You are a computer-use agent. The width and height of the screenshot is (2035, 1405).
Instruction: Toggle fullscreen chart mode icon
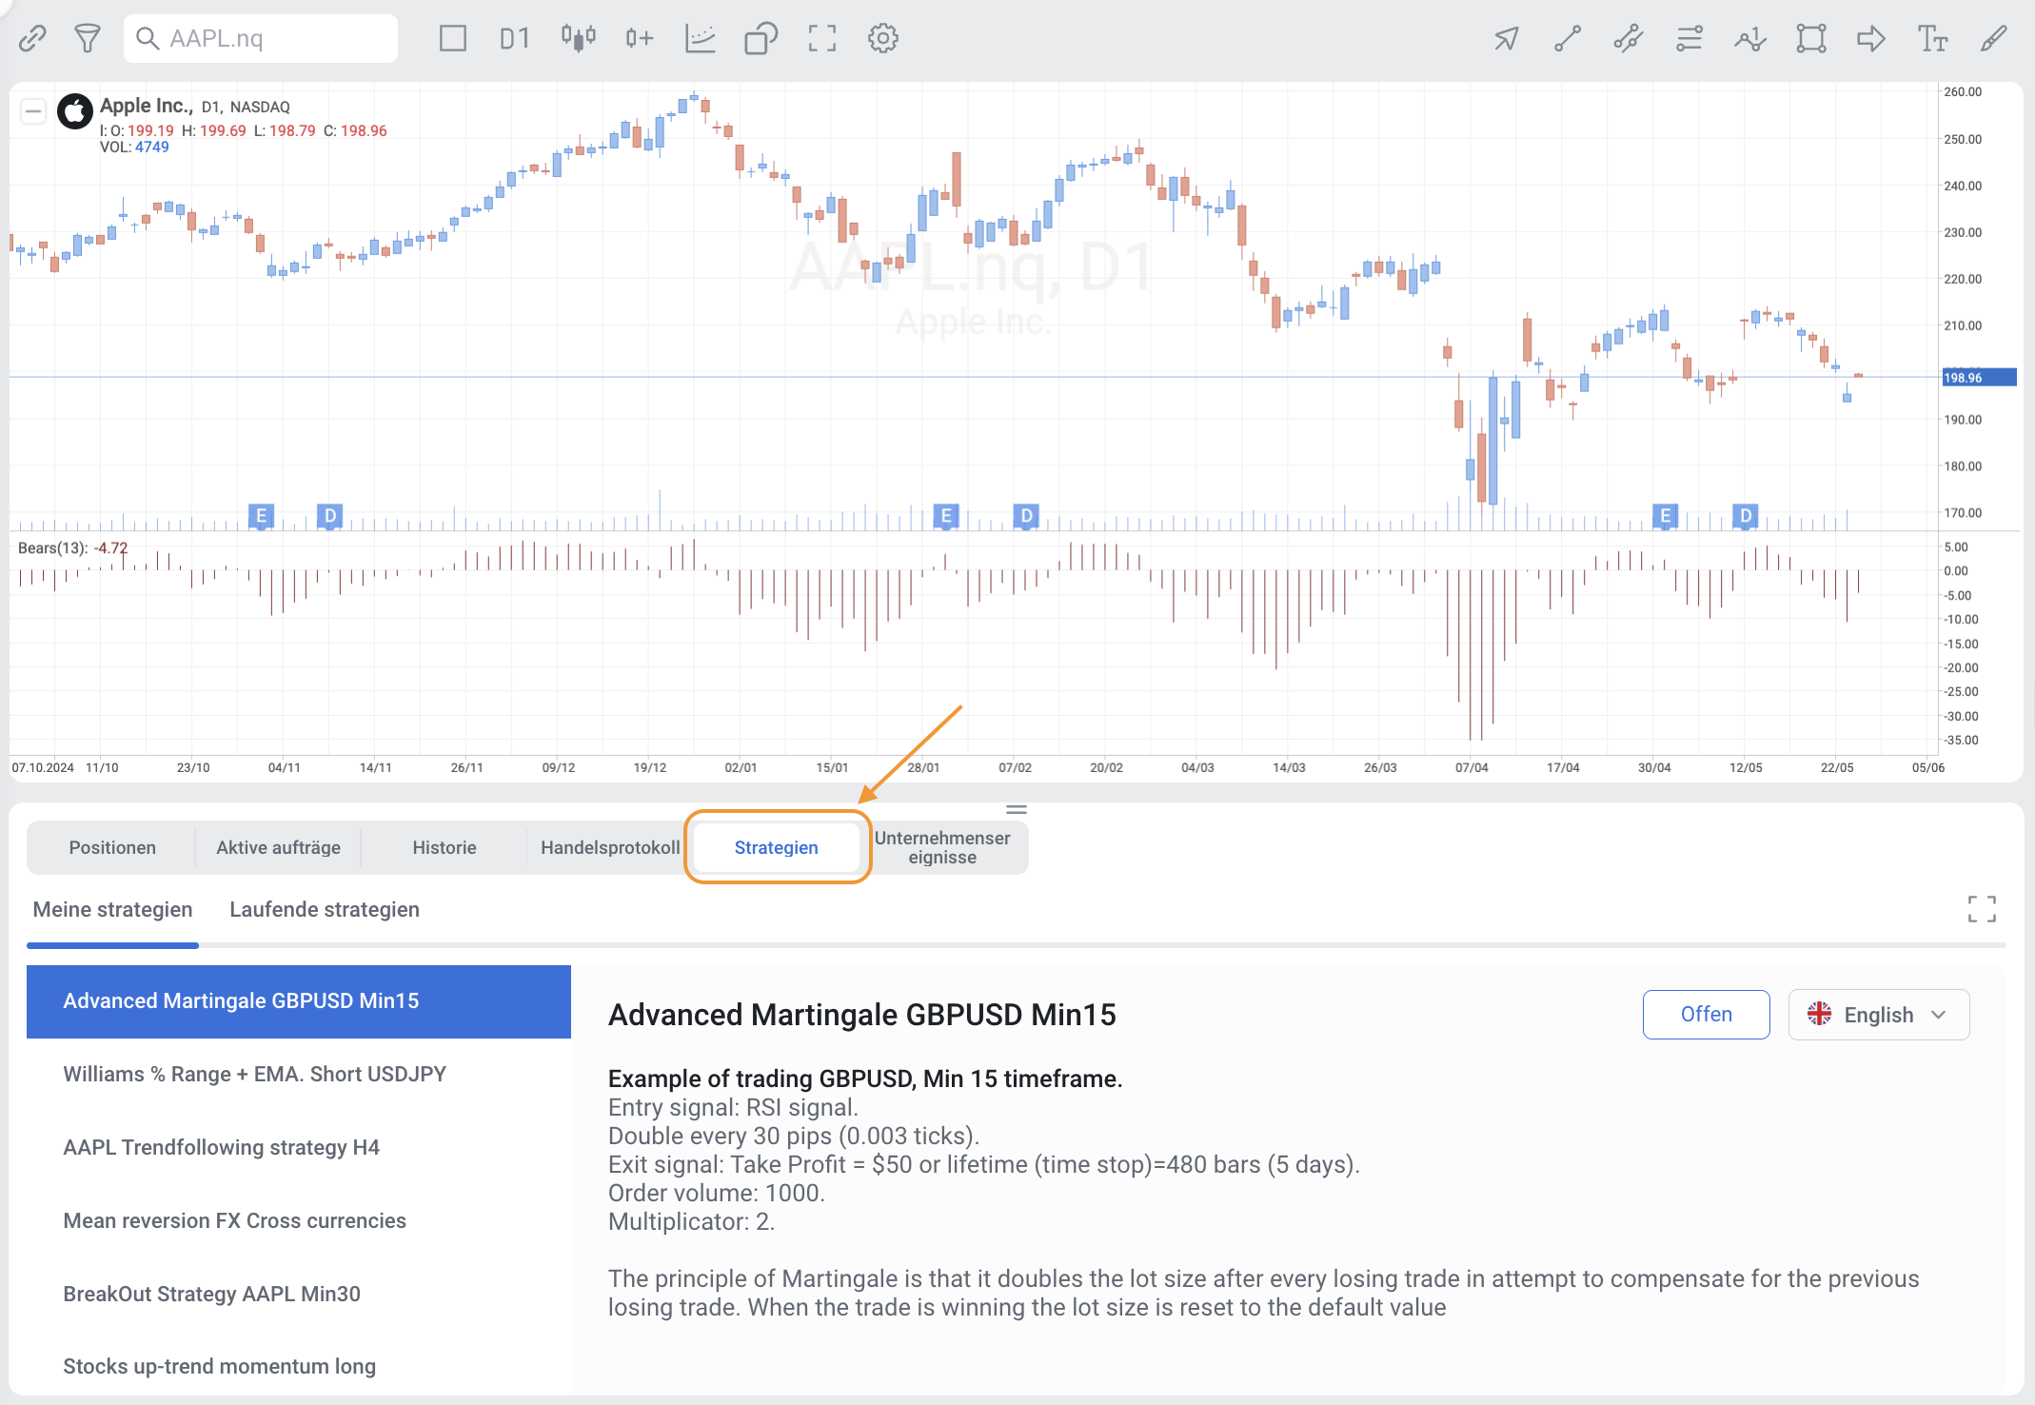[x=821, y=39]
